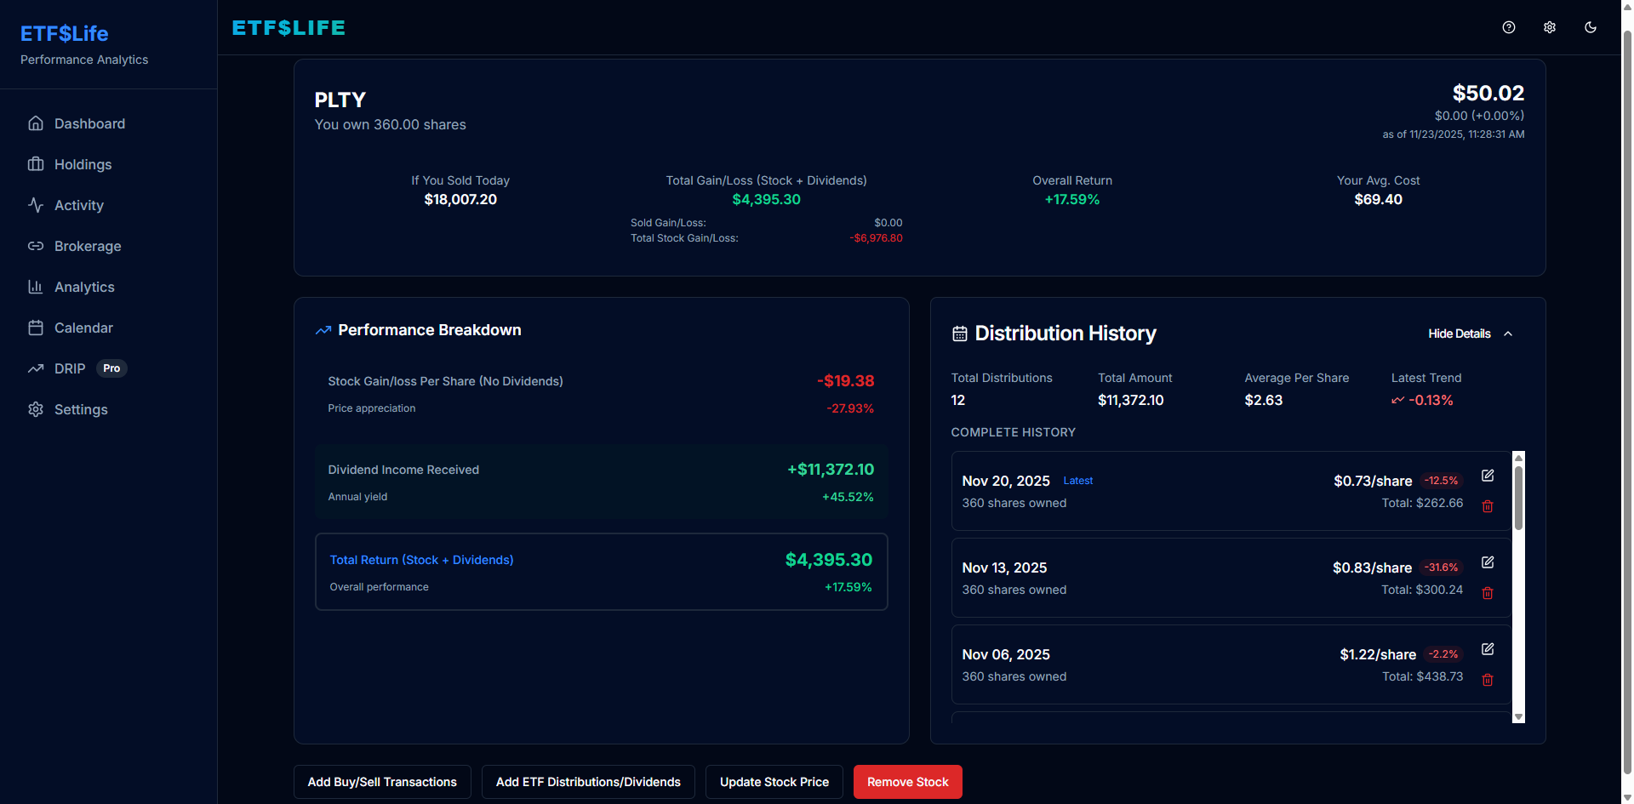The height and width of the screenshot is (804, 1634).
Task: Click the -2.2% change badge
Action: [x=1443, y=654]
